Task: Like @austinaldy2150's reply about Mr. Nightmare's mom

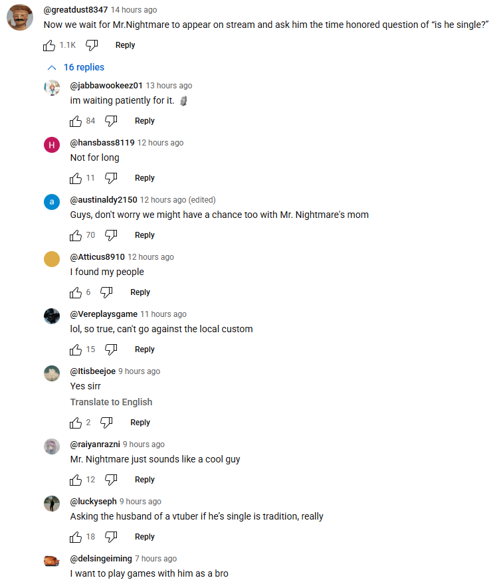Action: click(76, 236)
